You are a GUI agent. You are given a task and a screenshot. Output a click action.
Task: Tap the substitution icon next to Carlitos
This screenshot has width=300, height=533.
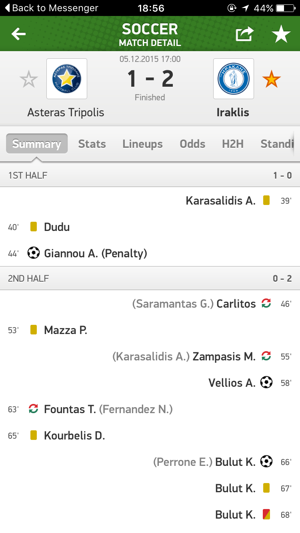click(x=266, y=304)
